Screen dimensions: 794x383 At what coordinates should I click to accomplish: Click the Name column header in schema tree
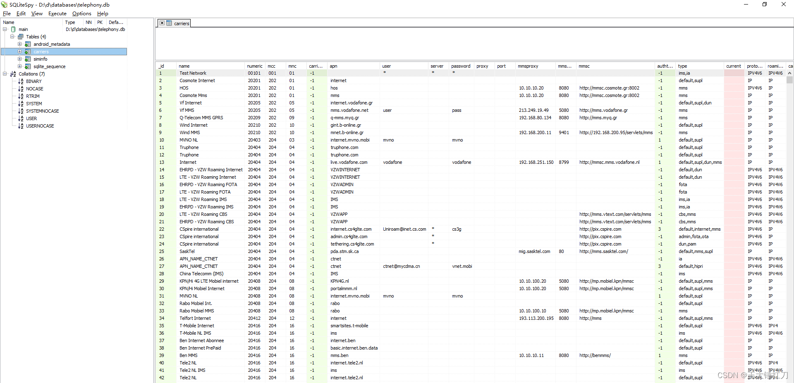[32, 22]
